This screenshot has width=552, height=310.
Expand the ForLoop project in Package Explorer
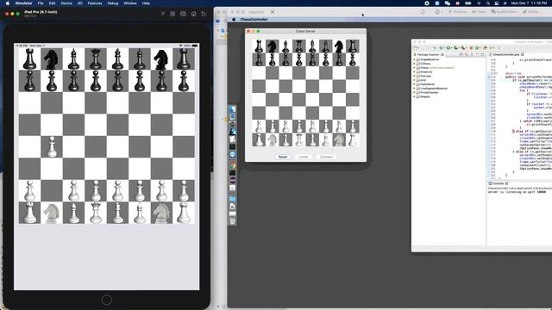[x=414, y=76]
